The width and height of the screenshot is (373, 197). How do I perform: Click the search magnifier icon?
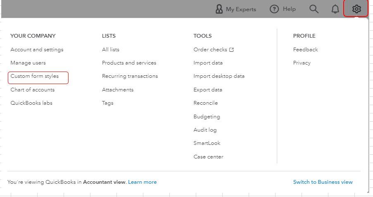(314, 9)
